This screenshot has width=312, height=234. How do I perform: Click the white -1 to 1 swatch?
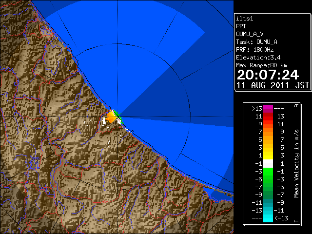[x=268, y=164]
